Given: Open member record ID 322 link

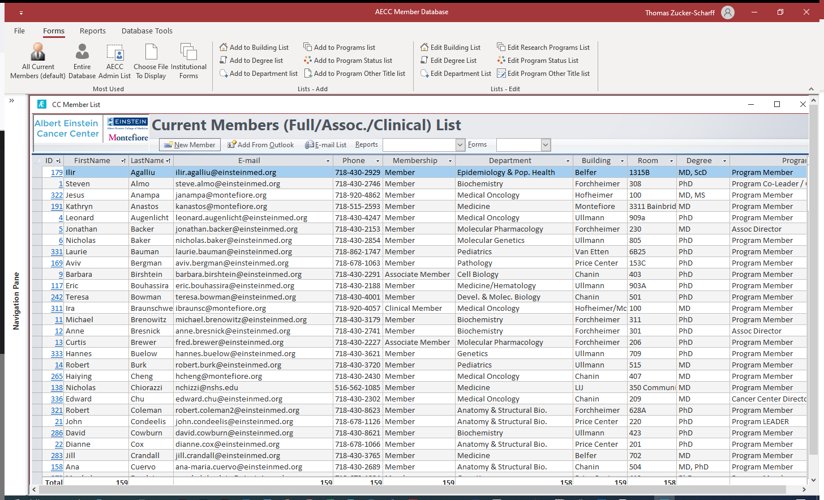Looking at the screenshot, I should pyautogui.click(x=57, y=195).
